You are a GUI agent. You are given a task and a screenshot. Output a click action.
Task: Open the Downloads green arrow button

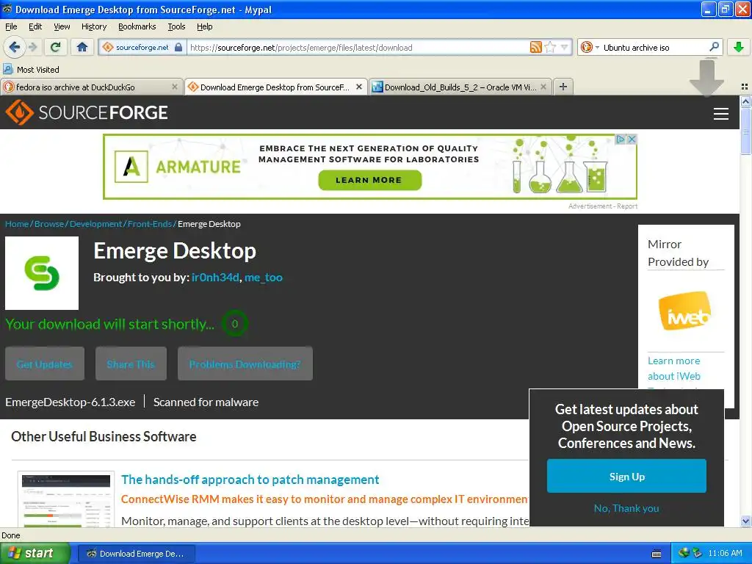click(x=739, y=47)
